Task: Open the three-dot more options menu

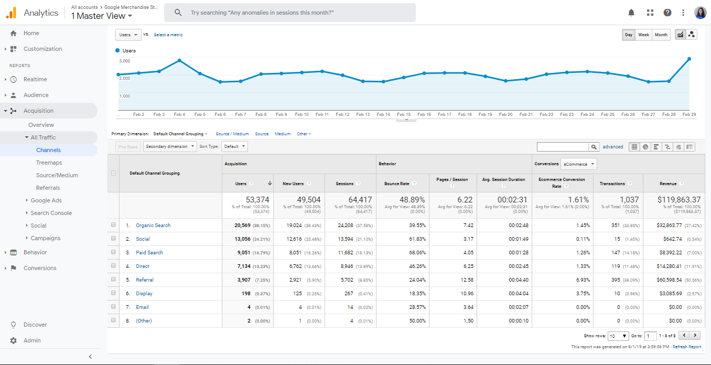Action: point(683,13)
